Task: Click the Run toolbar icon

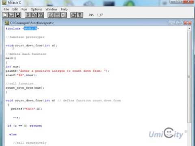Action: click(63, 15)
